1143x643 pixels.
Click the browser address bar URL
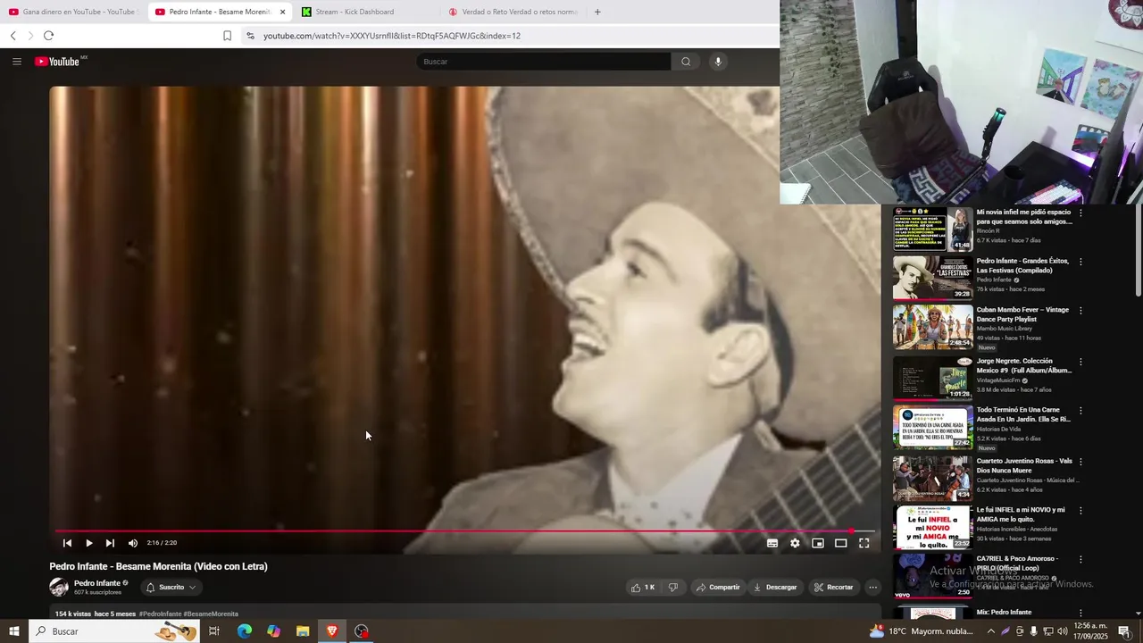[392, 36]
